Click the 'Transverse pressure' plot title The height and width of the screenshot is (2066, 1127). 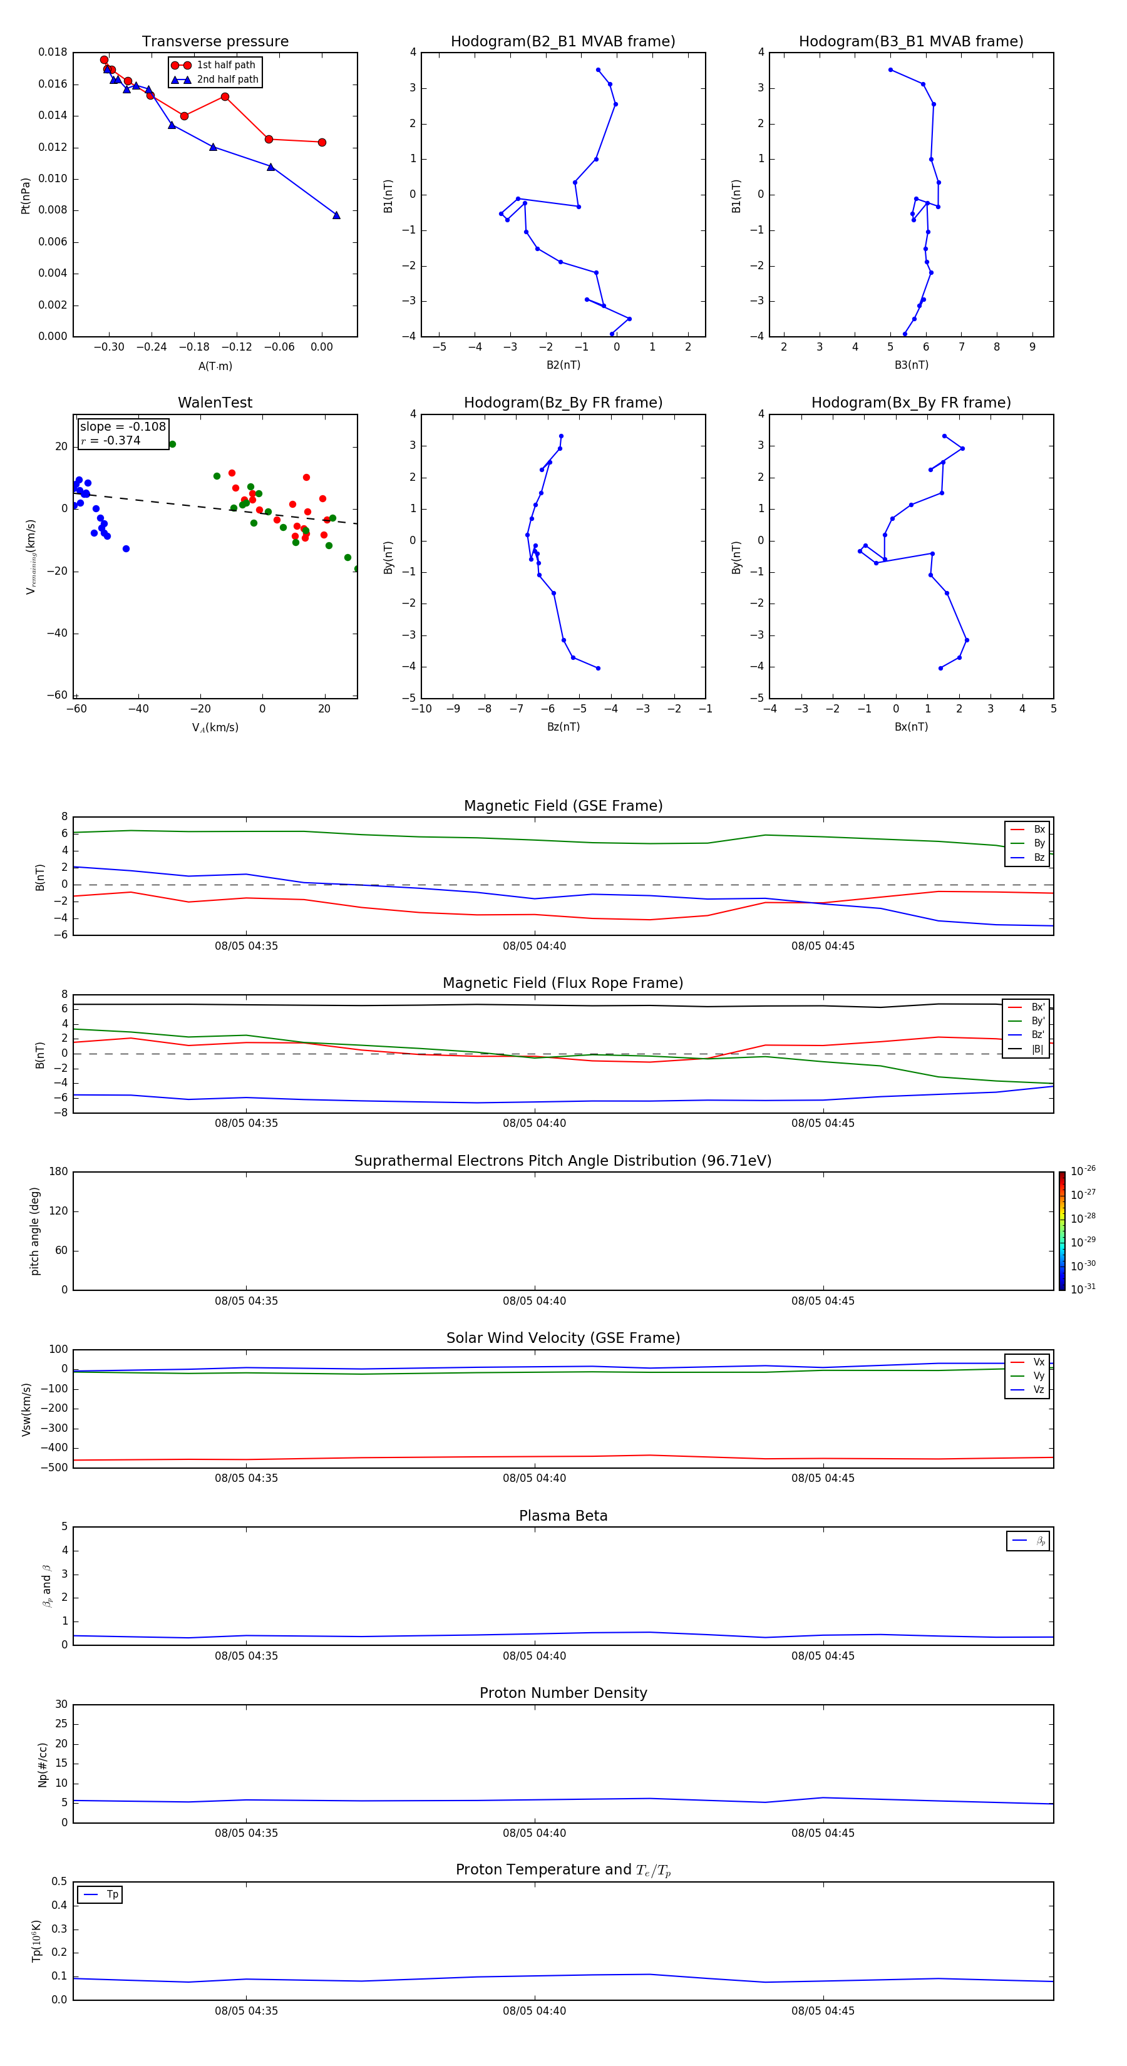(215, 42)
